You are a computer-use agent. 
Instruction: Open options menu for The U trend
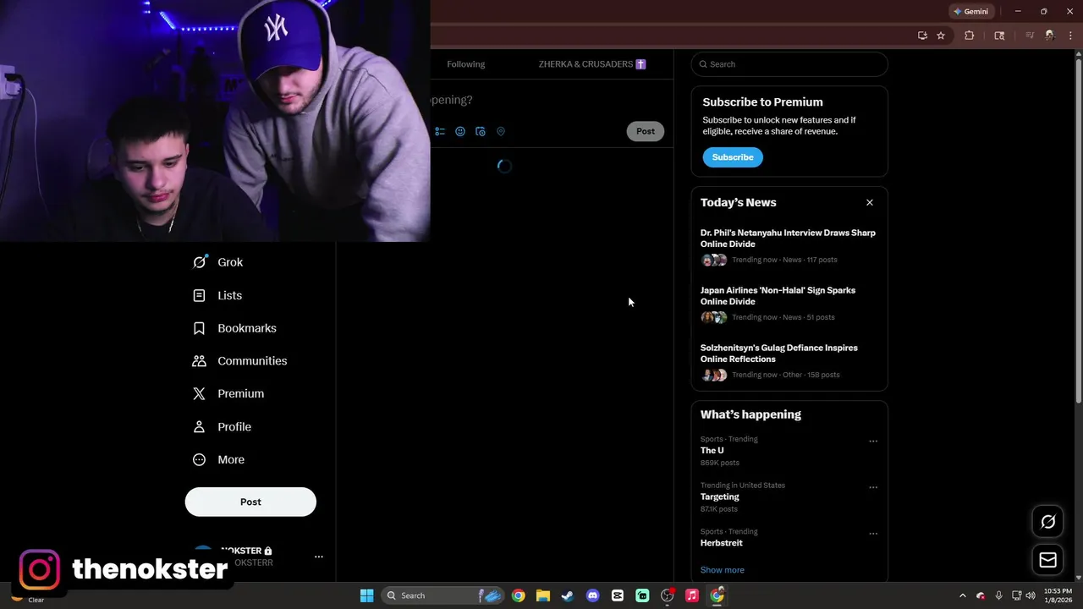click(x=873, y=441)
